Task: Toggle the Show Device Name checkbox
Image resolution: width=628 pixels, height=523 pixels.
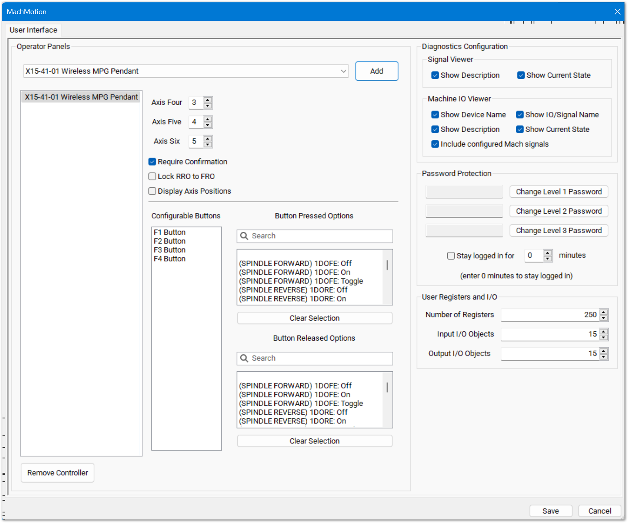Action: pos(435,115)
